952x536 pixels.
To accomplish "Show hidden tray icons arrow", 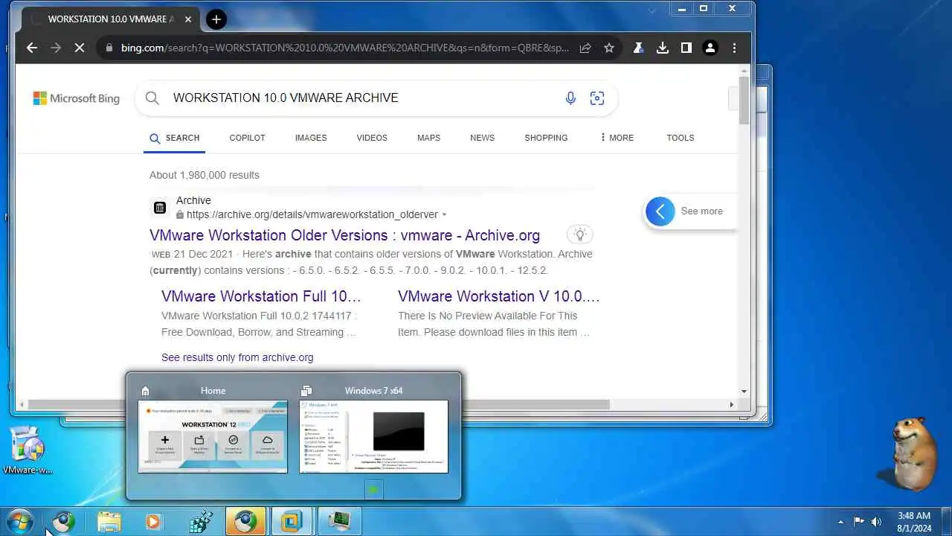I will pyautogui.click(x=841, y=521).
